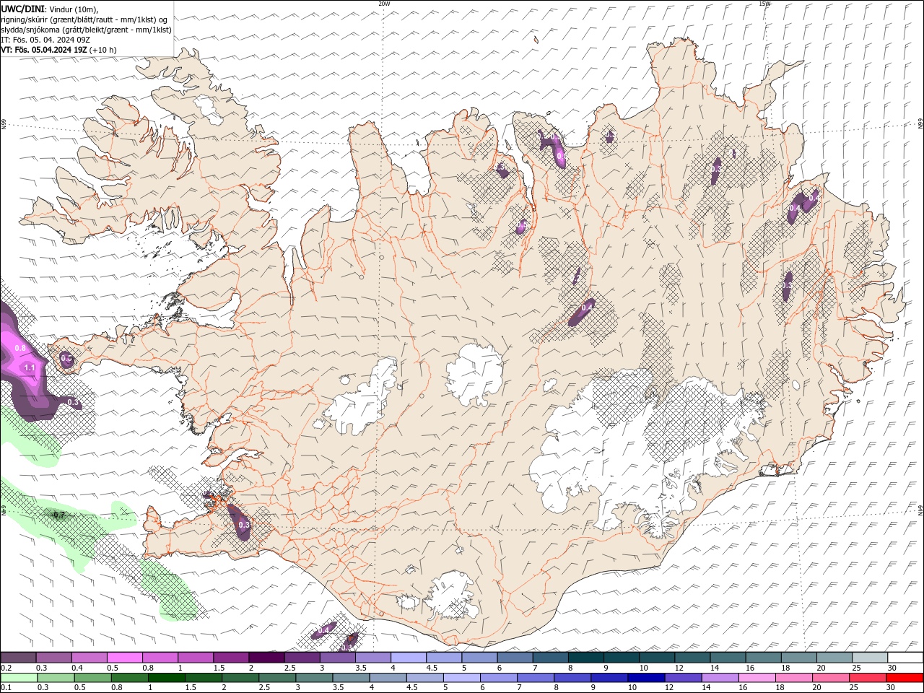Image resolution: width=924 pixels, height=693 pixels.
Task: Pick the dark mauve 0.2 swatch in snow legend
Action: 18,658
